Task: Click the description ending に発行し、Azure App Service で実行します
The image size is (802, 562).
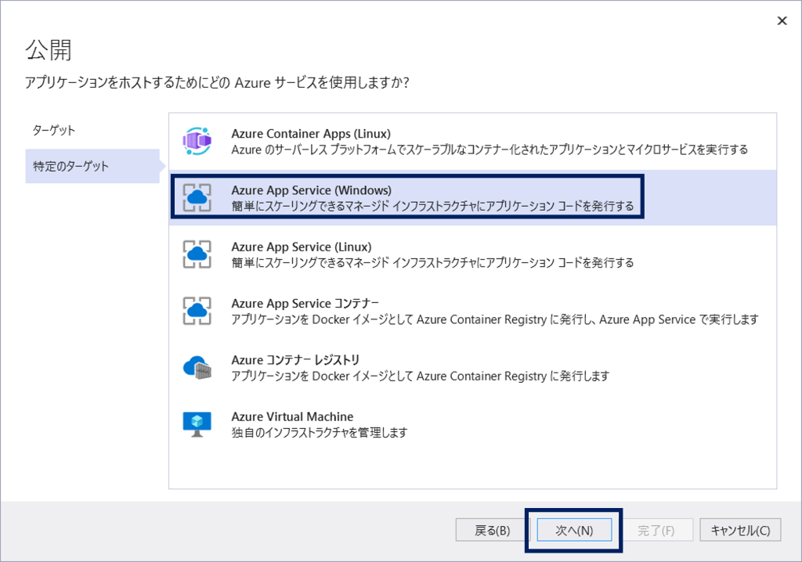Action: [x=495, y=319]
